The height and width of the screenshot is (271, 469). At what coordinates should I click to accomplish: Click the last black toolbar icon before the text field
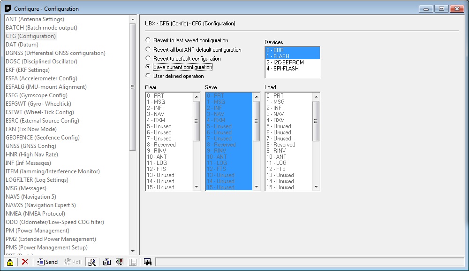[x=147, y=262]
